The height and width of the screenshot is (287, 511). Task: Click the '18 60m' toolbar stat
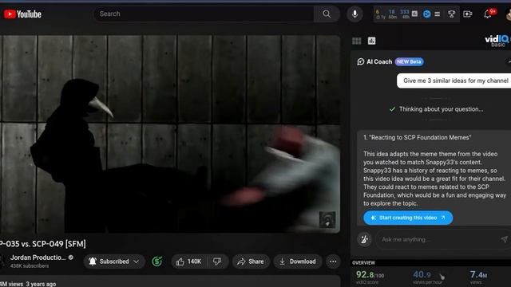click(x=392, y=14)
